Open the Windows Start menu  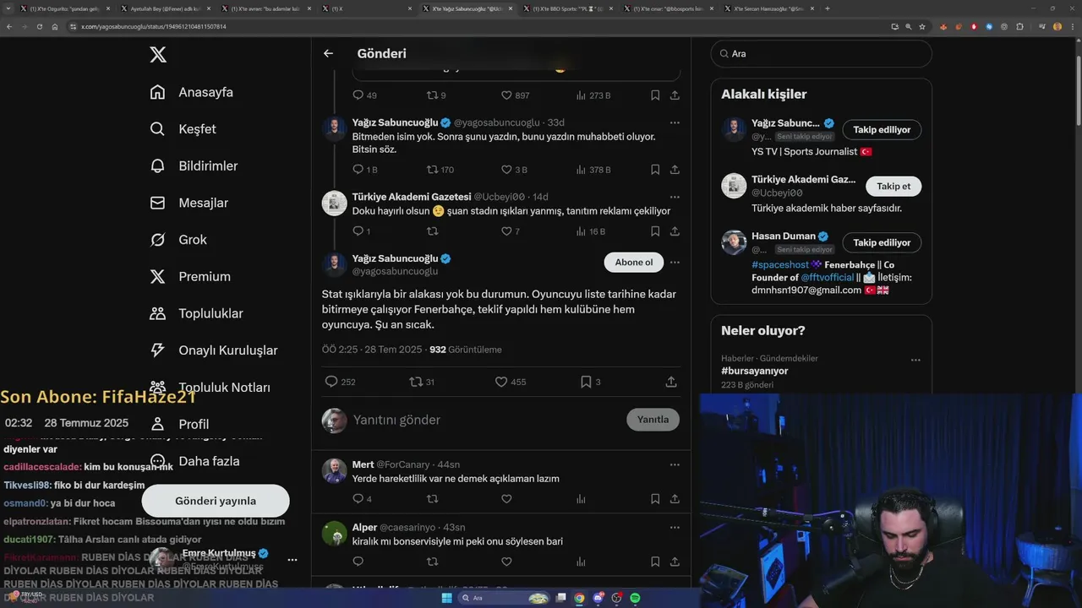[447, 599]
